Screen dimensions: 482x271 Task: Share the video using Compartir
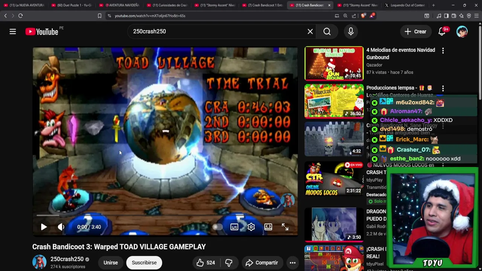[x=262, y=263]
